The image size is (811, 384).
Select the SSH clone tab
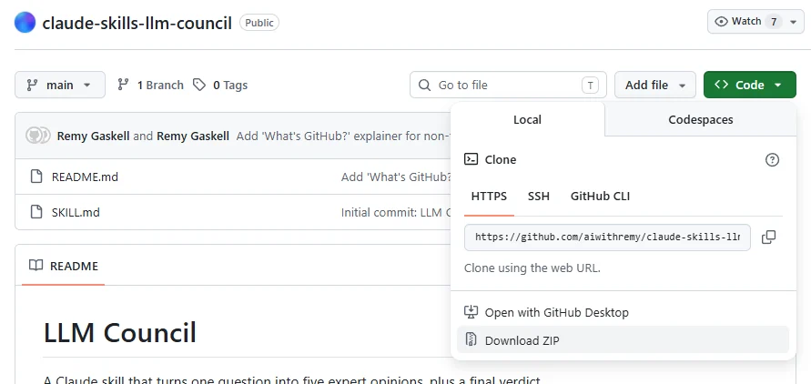[539, 197]
